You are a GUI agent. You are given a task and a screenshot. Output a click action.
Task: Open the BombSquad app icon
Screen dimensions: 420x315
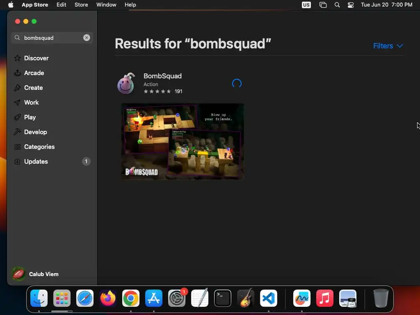coord(126,83)
